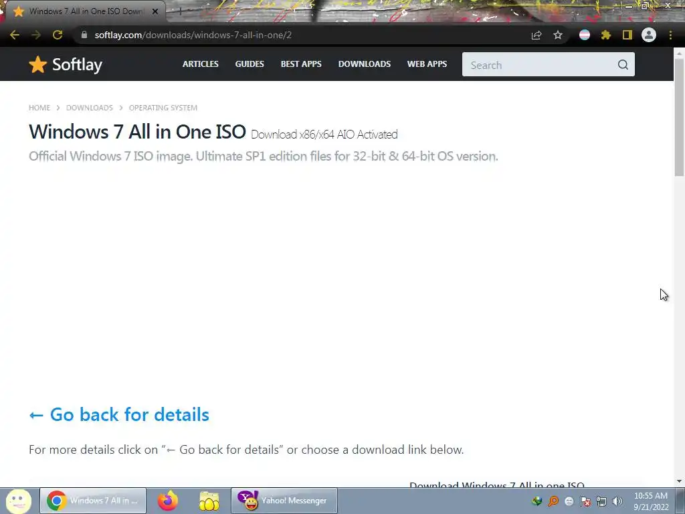Click the Go back for details link
Viewport: 685px width, 514px height.
(119, 414)
